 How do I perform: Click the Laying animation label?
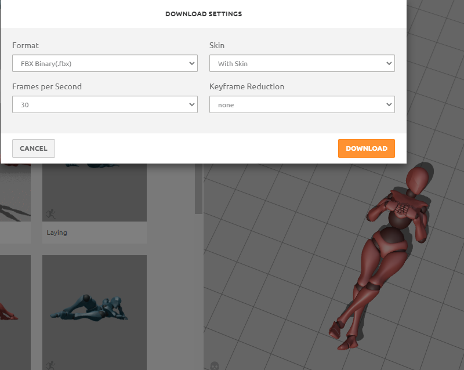(x=57, y=233)
